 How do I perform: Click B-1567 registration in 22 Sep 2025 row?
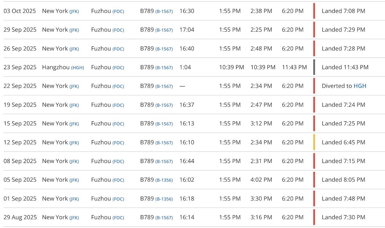pos(164,86)
